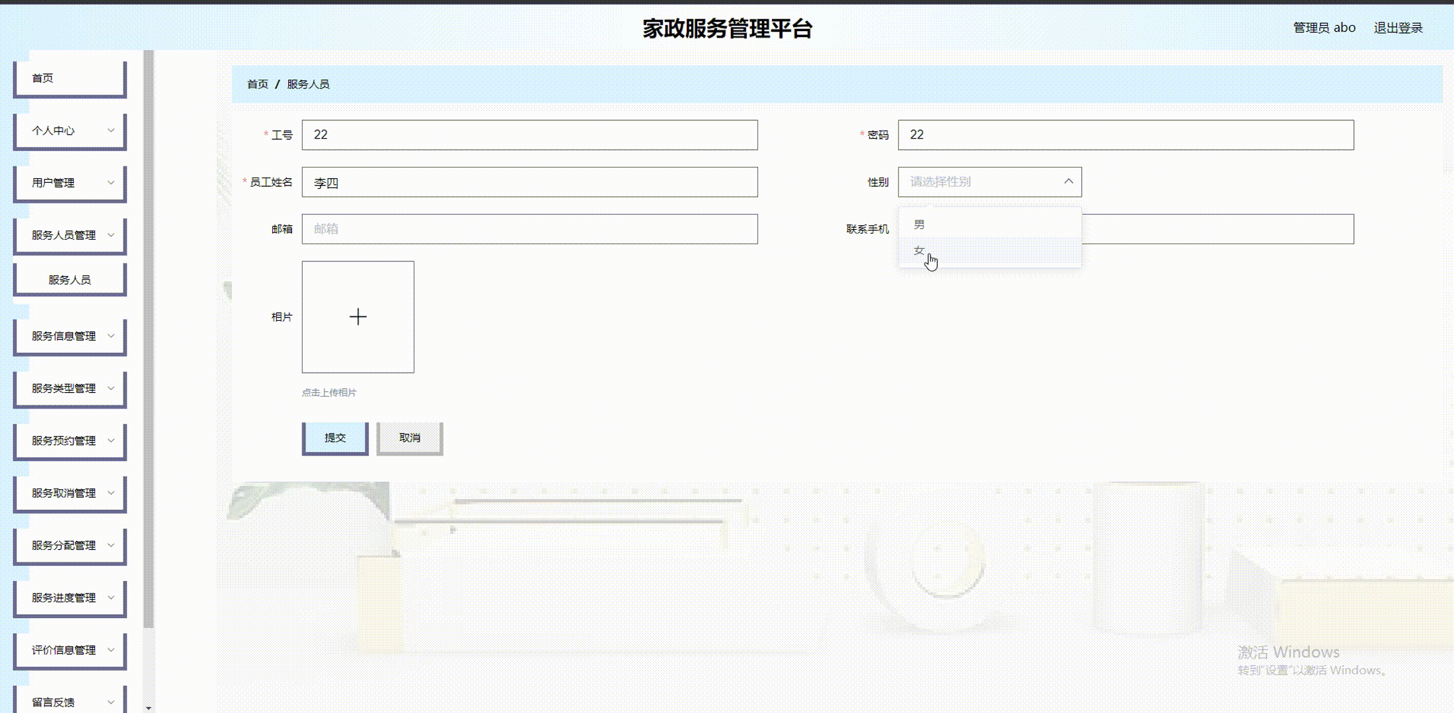Screen dimensions: 1454x713
Task: Expand the 用户管理 sidebar section
Action: [69, 183]
